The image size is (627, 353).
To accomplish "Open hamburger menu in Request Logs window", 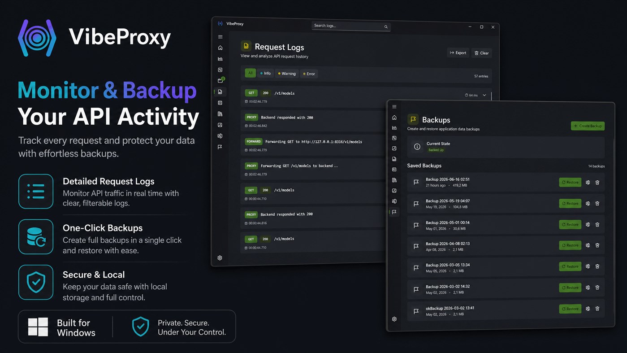I will click(220, 37).
